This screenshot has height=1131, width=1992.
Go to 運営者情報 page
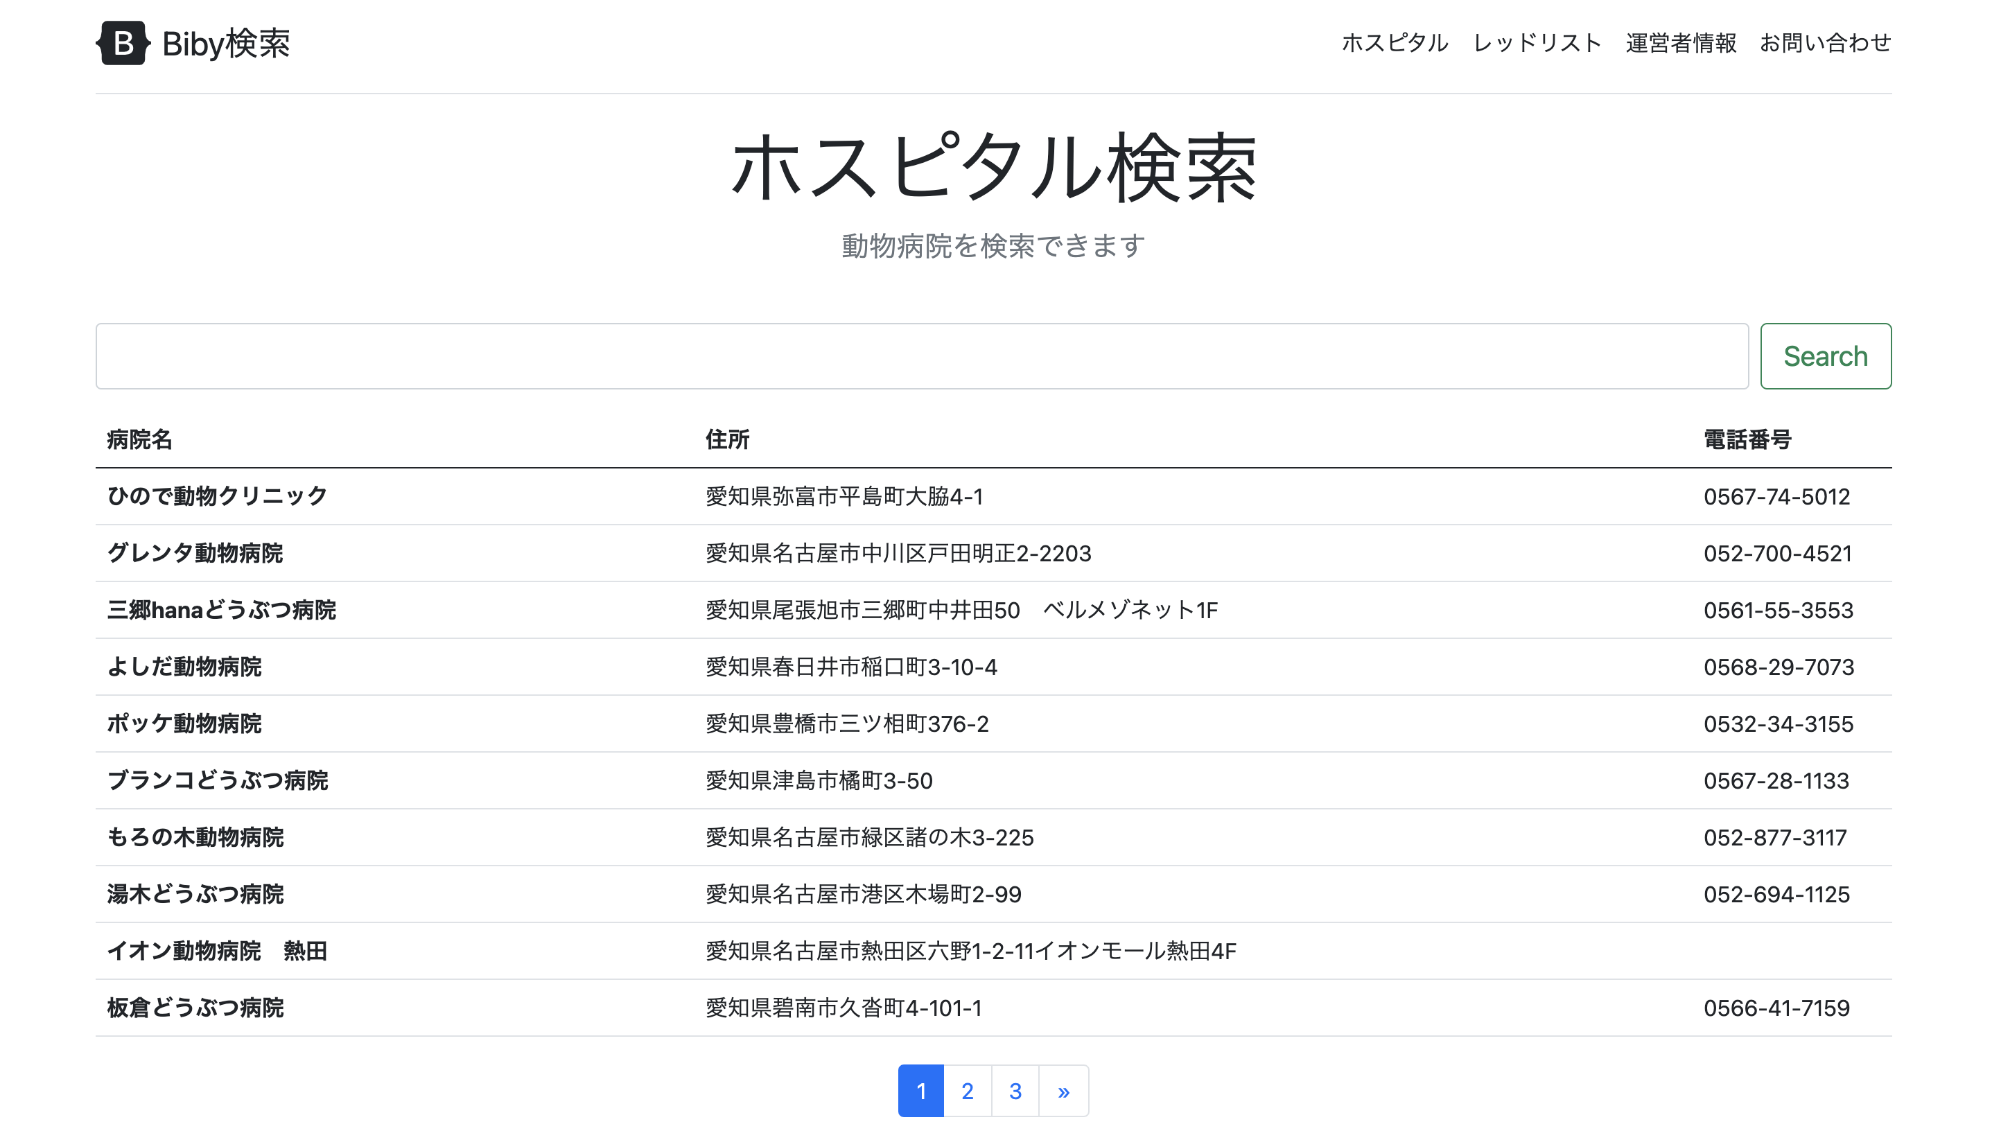(x=1681, y=43)
